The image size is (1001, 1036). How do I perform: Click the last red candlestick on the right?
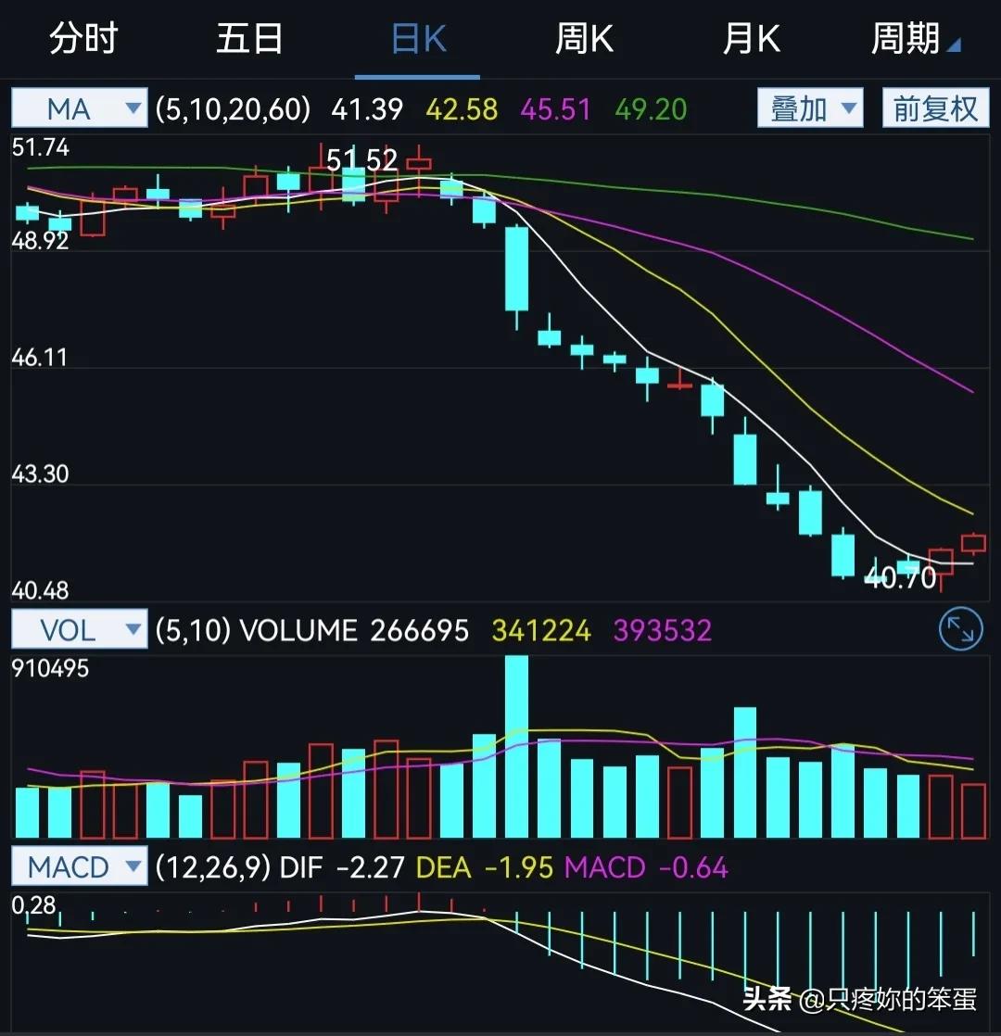(973, 543)
